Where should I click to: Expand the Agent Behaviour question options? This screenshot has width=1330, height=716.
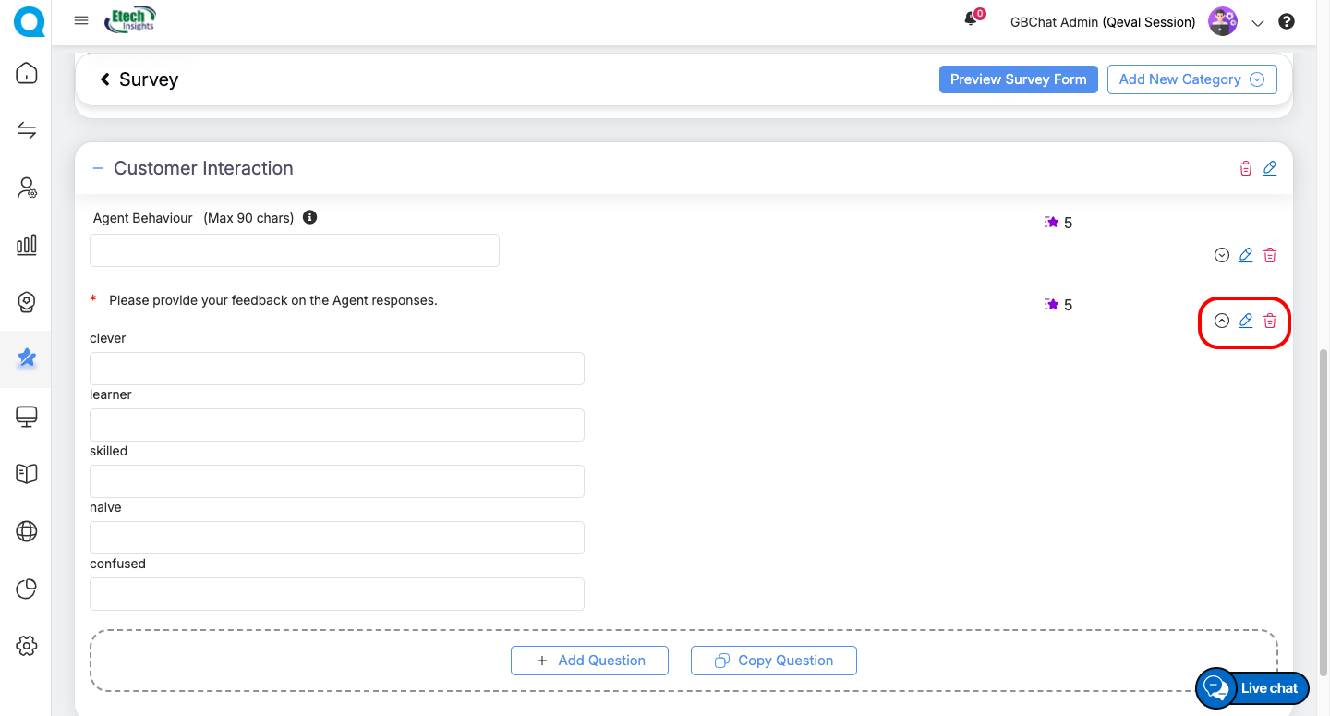point(1222,255)
